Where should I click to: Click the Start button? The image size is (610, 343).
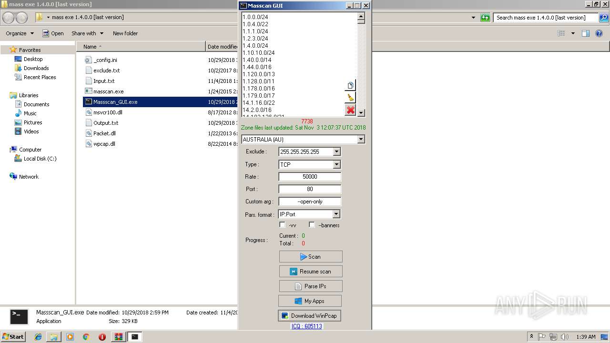tap(13, 337)
